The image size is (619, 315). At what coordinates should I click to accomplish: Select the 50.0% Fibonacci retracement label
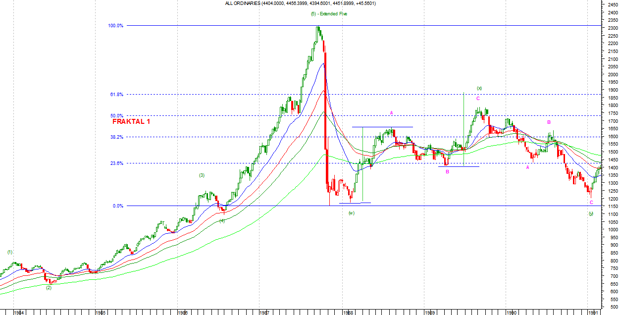[117, 116]
